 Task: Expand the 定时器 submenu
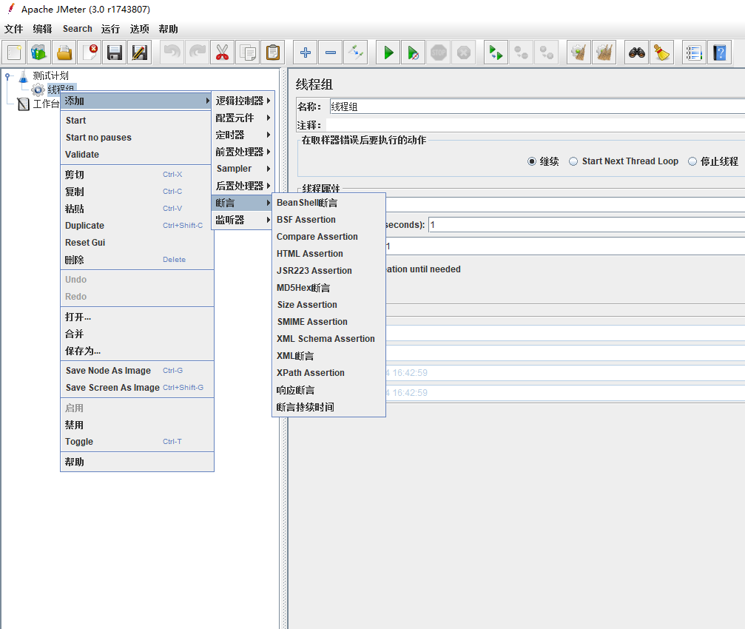point(243,135)
